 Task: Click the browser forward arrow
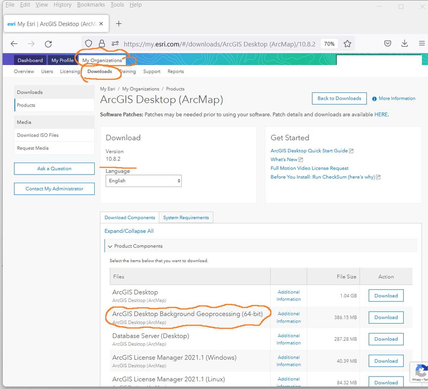[x=31, y=44]
